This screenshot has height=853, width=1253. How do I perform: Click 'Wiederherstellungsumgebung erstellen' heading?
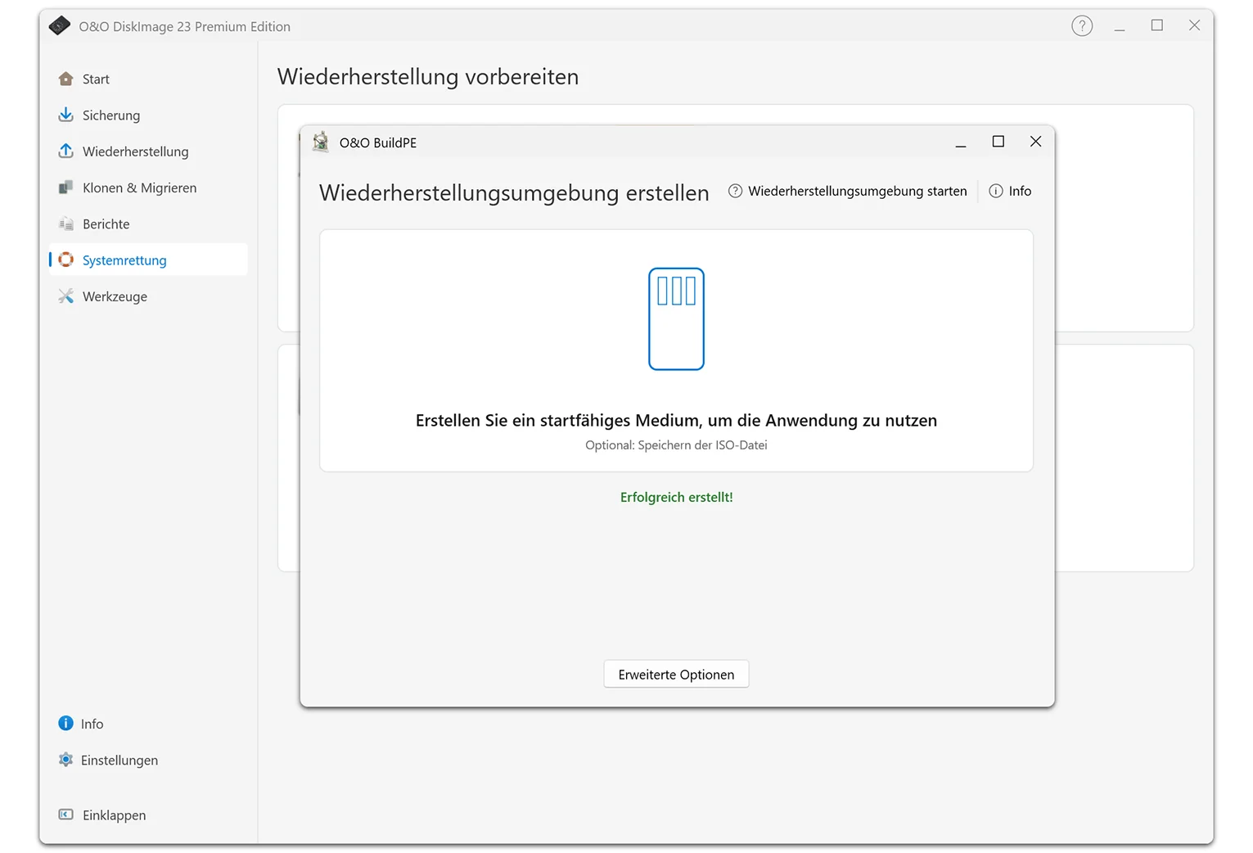(x=514, y=192)
